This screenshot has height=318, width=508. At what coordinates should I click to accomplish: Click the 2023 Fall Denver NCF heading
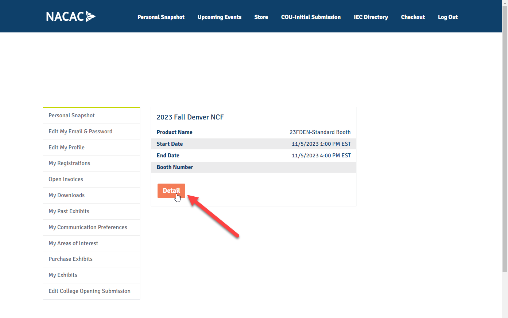[x=190, y=117]
